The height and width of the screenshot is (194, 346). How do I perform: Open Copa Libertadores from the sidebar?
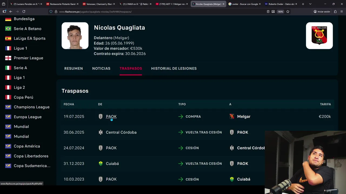31,156
